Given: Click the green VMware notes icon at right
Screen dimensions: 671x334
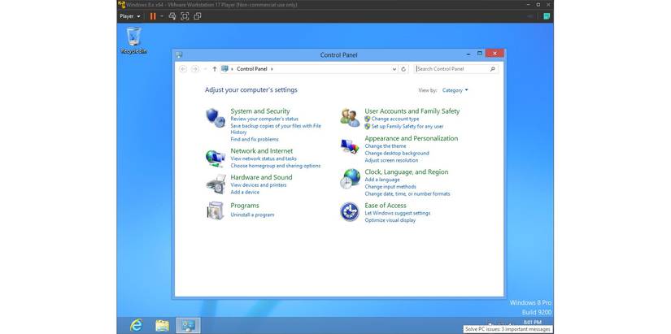Looking at the screenshot, I should (547, 16).
